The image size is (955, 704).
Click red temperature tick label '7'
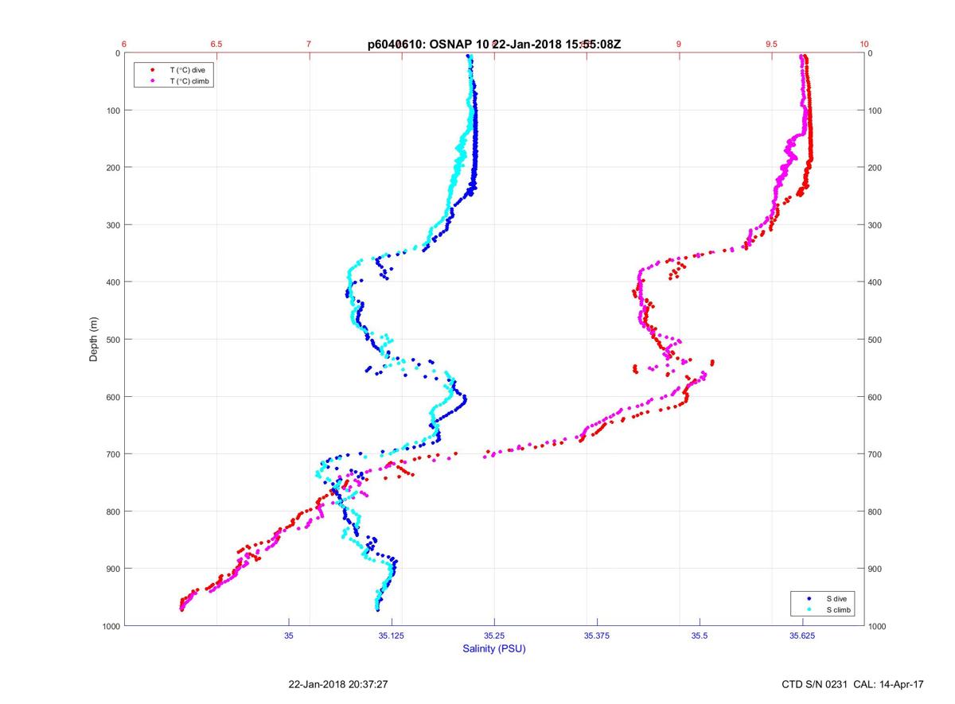[309, 45]
